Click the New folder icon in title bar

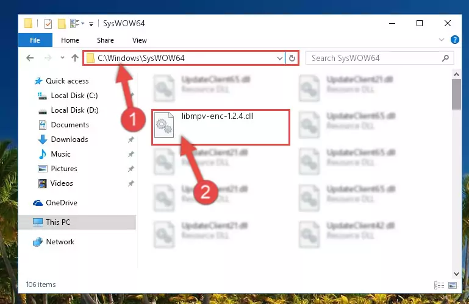point(62,23)
